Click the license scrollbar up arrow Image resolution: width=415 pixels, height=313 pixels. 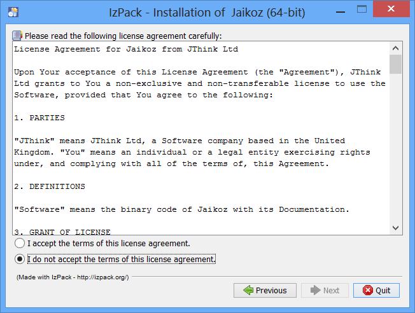pyautogui.click(x=396, y=48)
